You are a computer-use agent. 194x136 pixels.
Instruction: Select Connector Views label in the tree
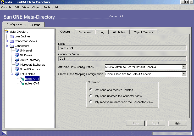[x=26, y=41]
